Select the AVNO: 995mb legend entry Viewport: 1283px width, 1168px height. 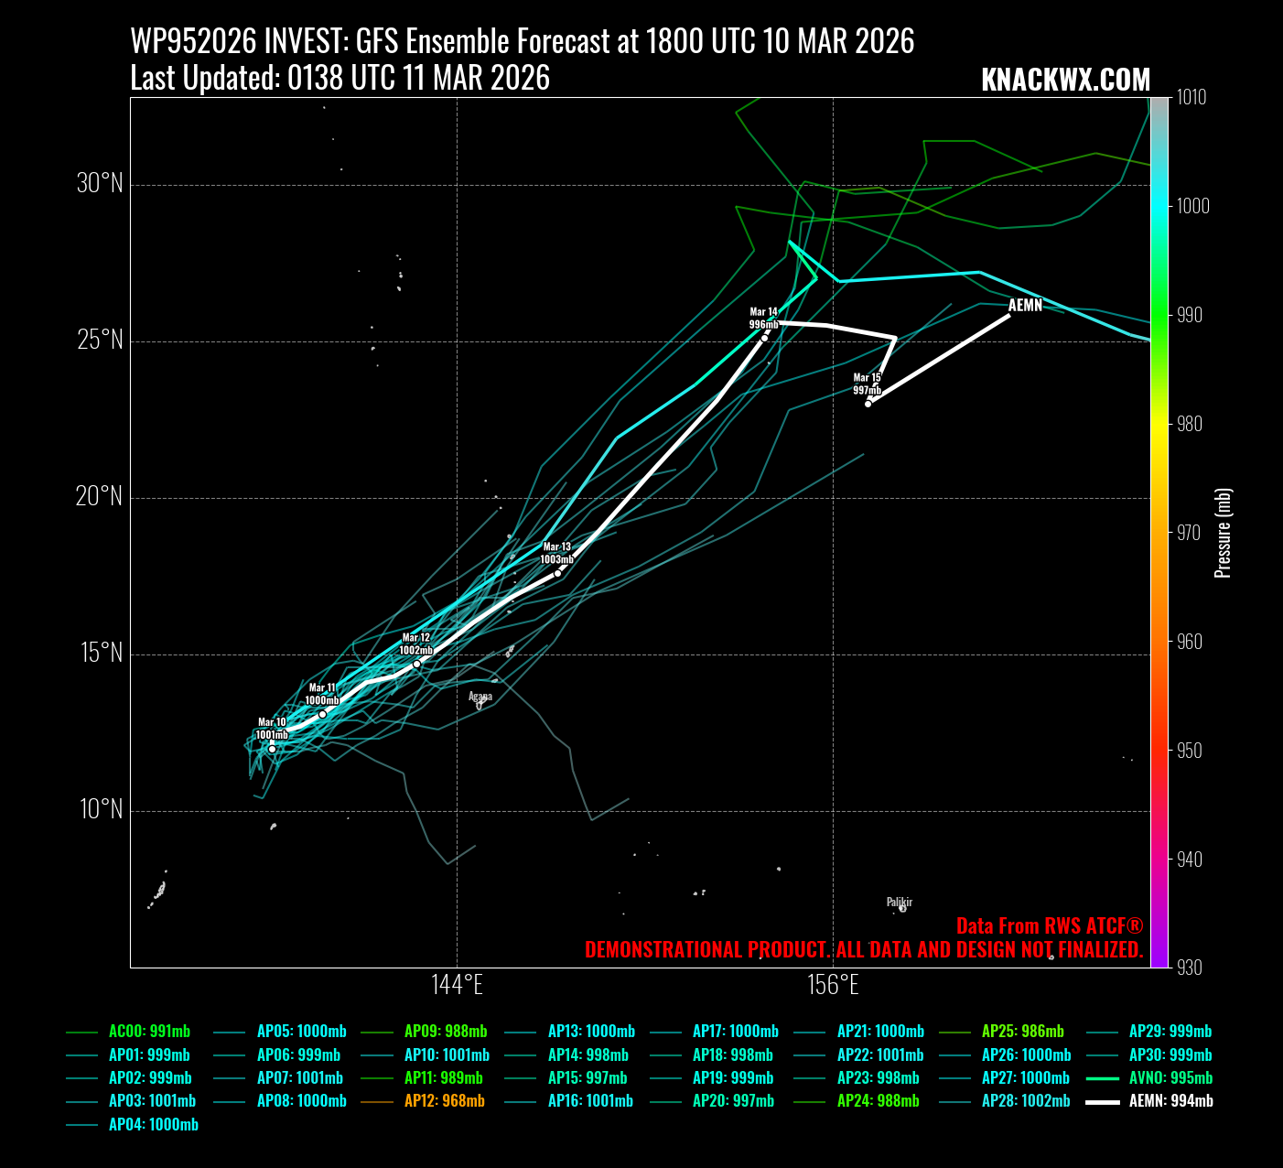(x=1170, y=1078)
